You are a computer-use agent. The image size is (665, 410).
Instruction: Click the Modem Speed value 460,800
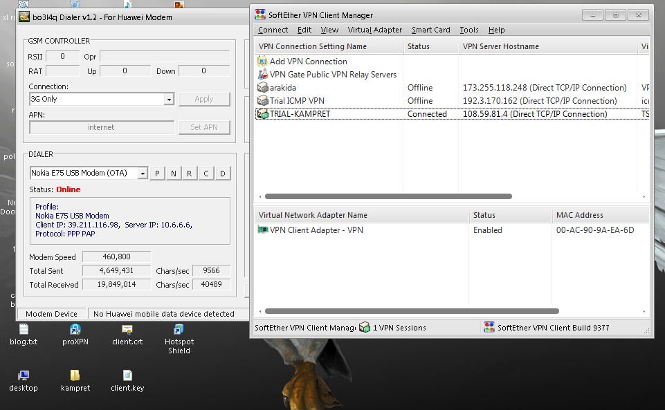(117, 257)
